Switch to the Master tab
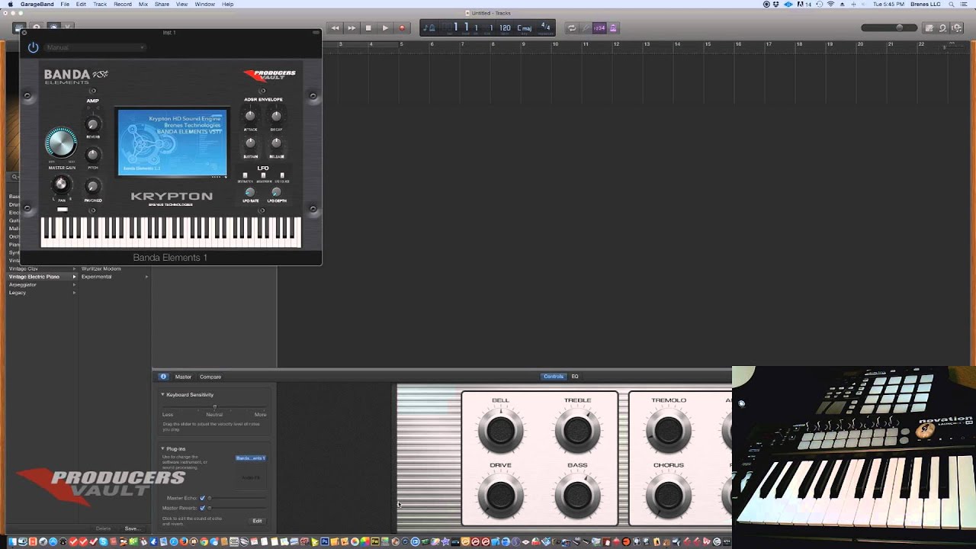Viewport: 976px width, 549px height. [183, 377]
